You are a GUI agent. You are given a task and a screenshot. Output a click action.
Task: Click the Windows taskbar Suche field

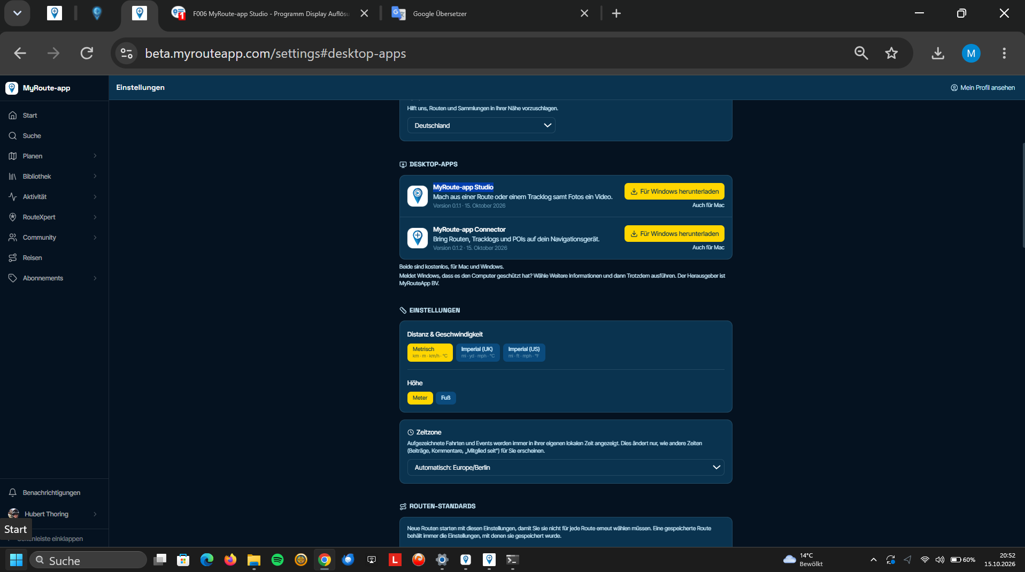[x=88, y=560]
